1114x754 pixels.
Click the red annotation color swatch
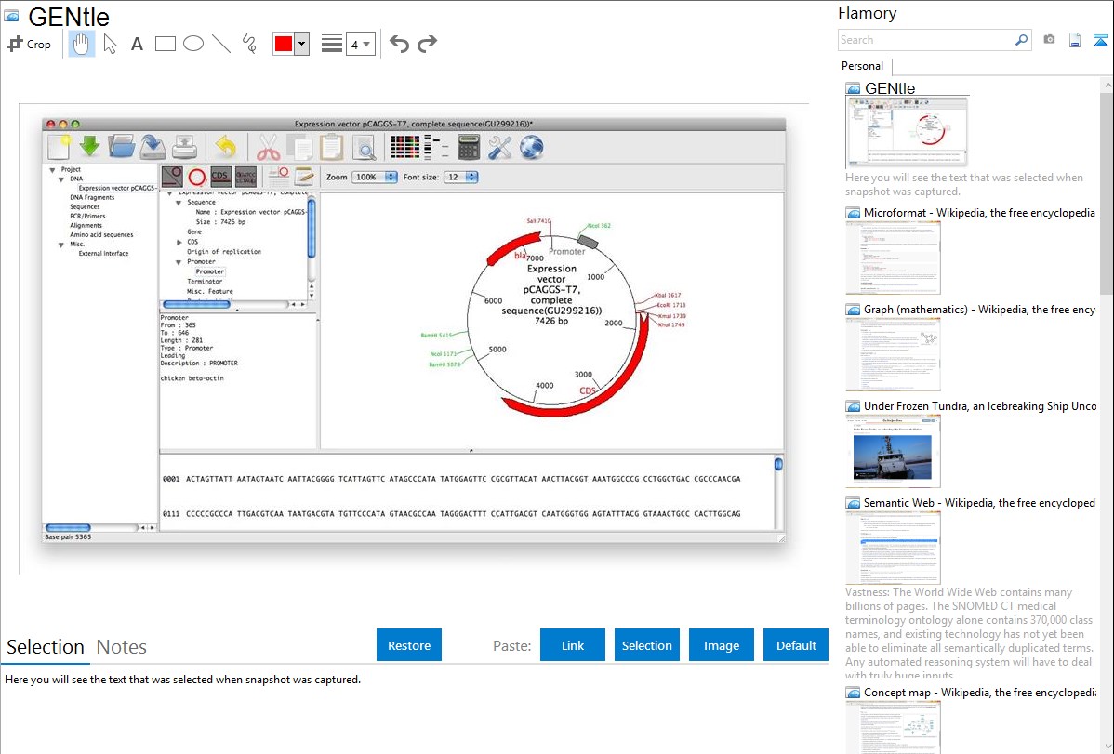(x=284, y=44)
